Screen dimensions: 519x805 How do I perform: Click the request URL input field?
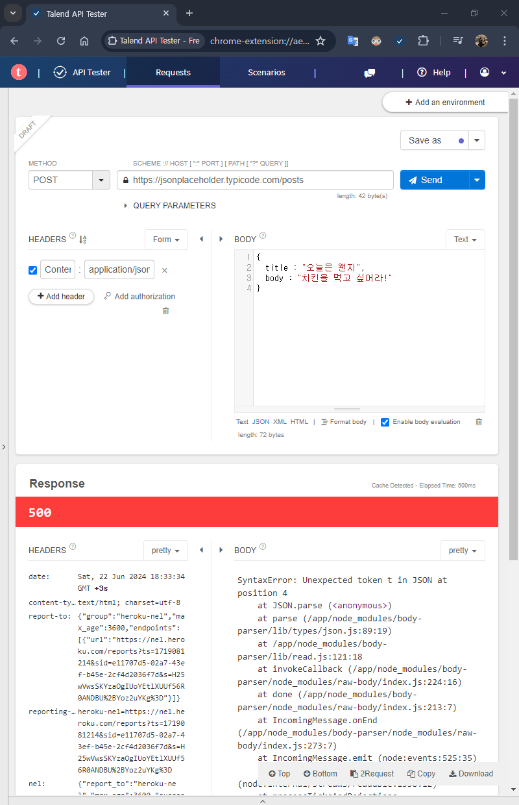(x=256, y=180)
